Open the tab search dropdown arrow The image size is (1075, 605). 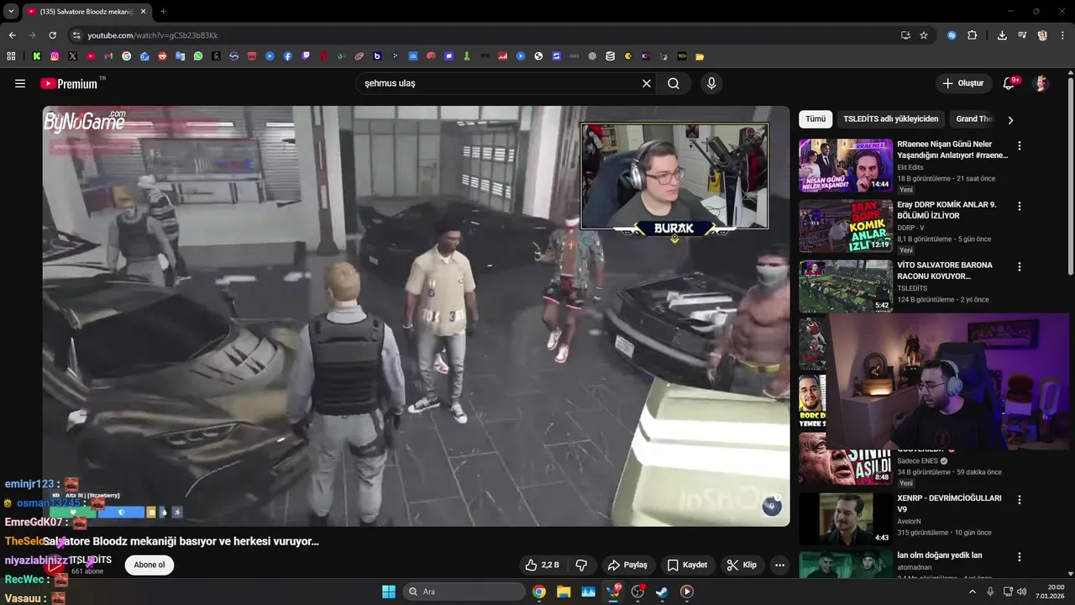click(11, 12)
